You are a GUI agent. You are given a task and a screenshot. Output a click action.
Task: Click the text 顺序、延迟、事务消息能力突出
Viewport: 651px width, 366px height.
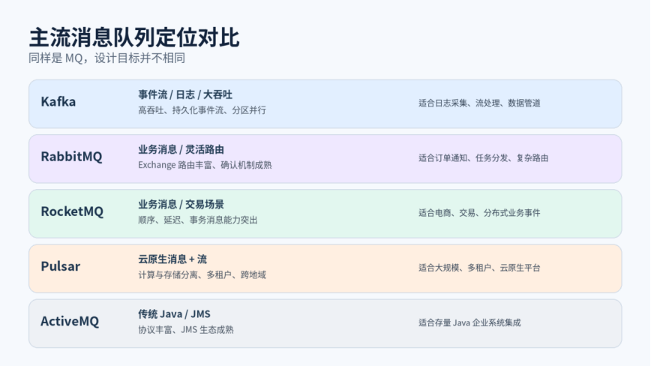point(198,220)
